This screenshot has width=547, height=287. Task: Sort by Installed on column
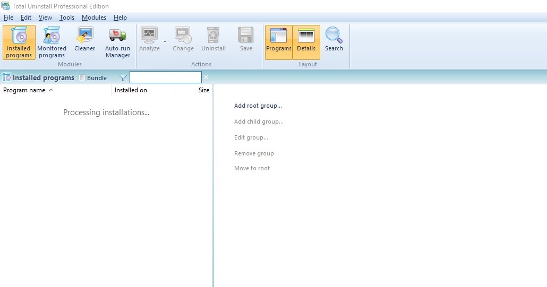(143, 90)
